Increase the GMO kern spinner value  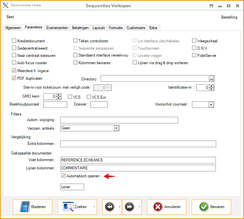click(x=59, y=95)
